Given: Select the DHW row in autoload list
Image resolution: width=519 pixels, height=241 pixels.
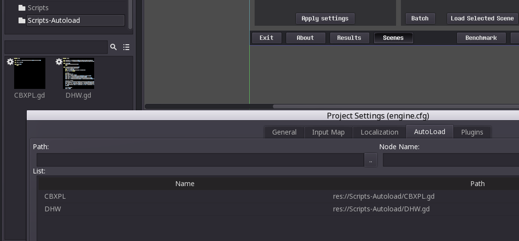Looking at the screenshot, I should [279, 209].
